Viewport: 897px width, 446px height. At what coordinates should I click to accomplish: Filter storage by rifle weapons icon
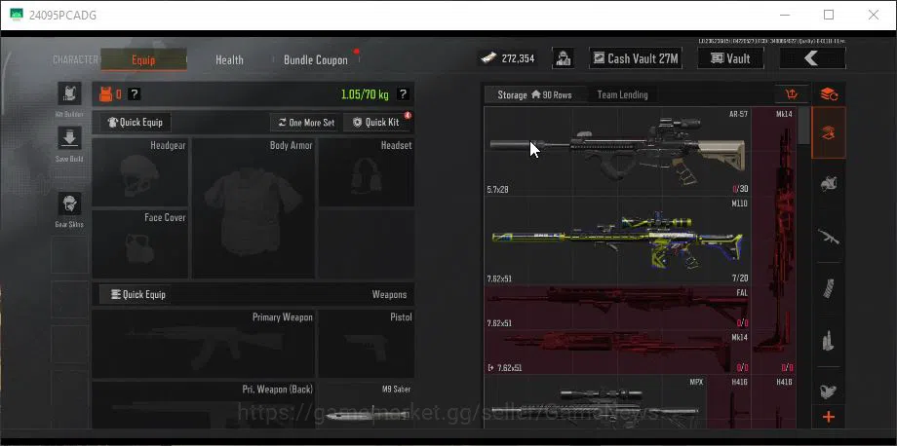pos(829,237)
